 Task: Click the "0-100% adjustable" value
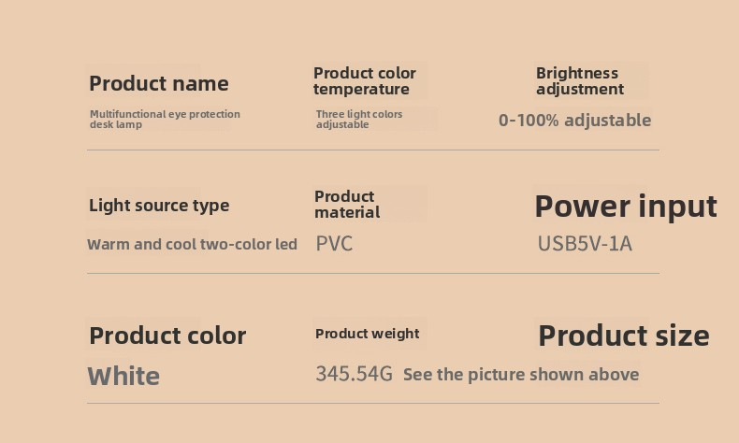[x=574, y=120]
